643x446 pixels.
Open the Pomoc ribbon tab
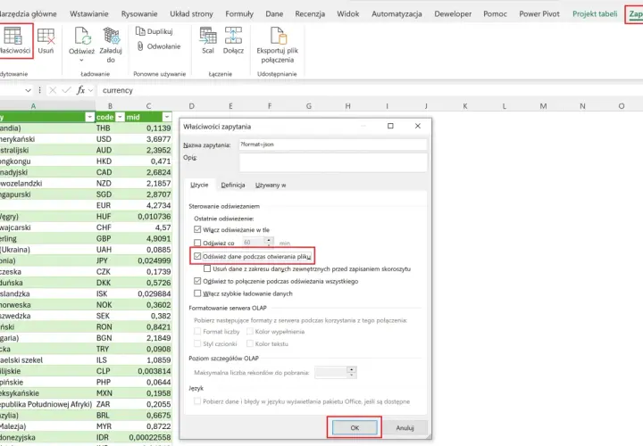click(495, 14)
